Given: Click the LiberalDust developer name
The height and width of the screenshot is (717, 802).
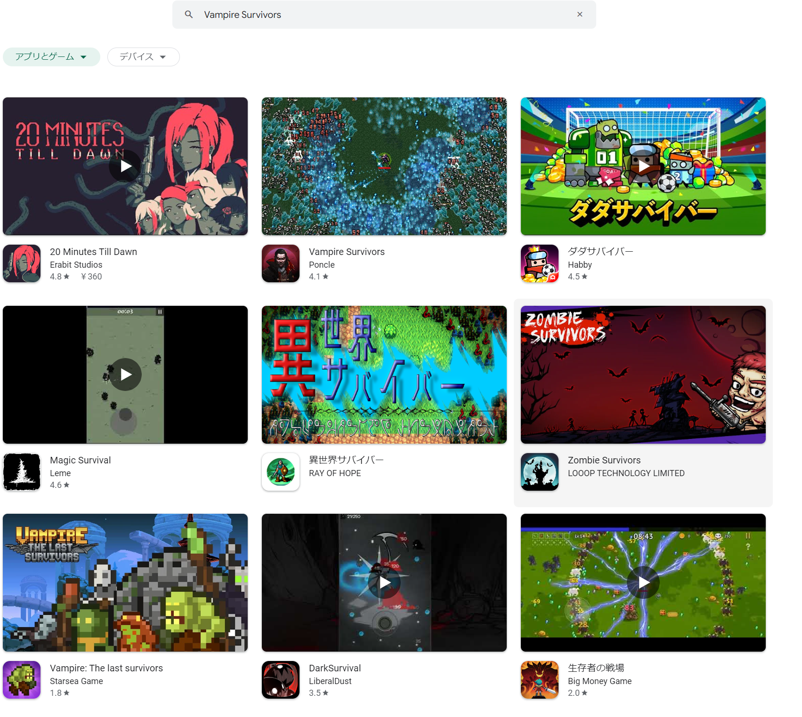Looking at the screenshot, I should pos(330,681).
